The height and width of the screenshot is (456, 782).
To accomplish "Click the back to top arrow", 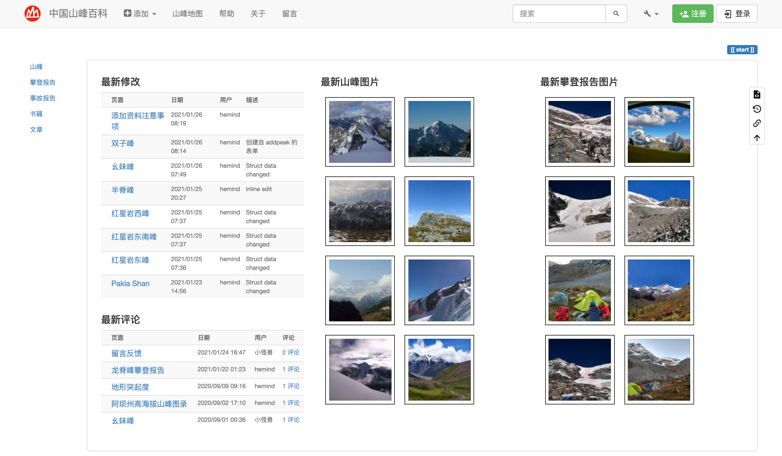I will 757,138.
